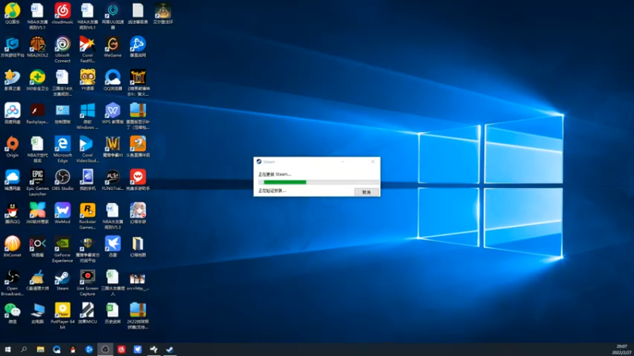
Task: Close the Steam update dialog
Action: [372, 161]
